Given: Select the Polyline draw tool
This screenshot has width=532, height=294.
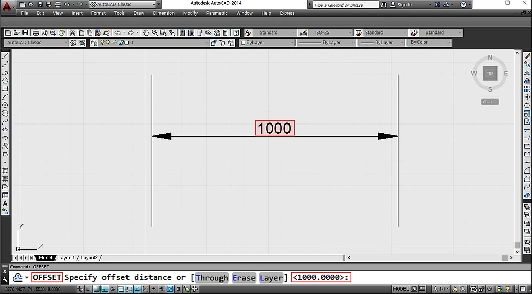Looking at the screenshot, I should (x=5, y=72).
